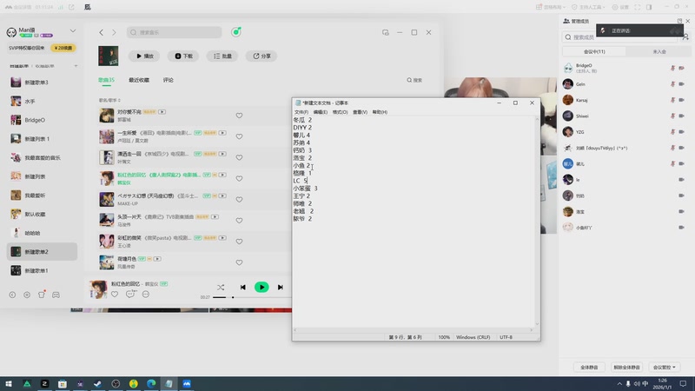Switch to the 评论 comments tab
Viewport: 695px width, 391px height.
pos(168,80)
